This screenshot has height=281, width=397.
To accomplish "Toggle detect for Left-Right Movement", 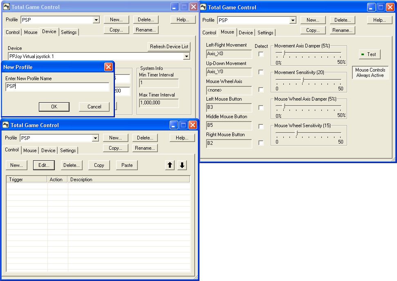I will 261,54.
